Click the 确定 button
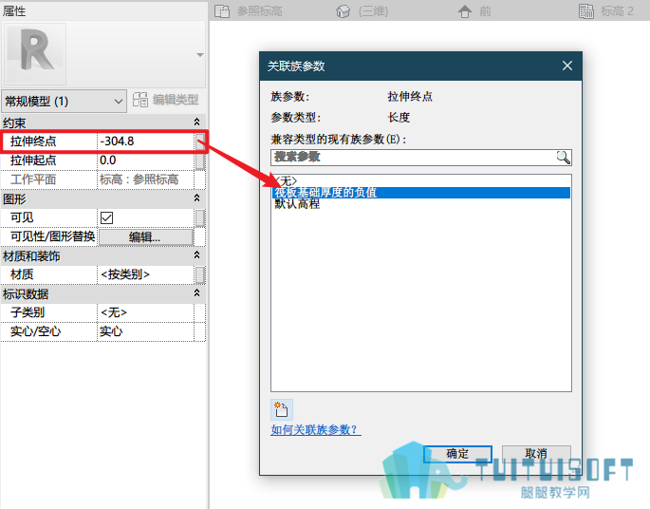 tap(457, 453)
